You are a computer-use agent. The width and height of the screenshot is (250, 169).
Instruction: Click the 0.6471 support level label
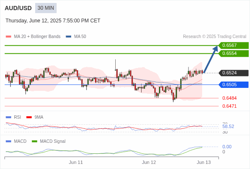click(x=229, y=106)
